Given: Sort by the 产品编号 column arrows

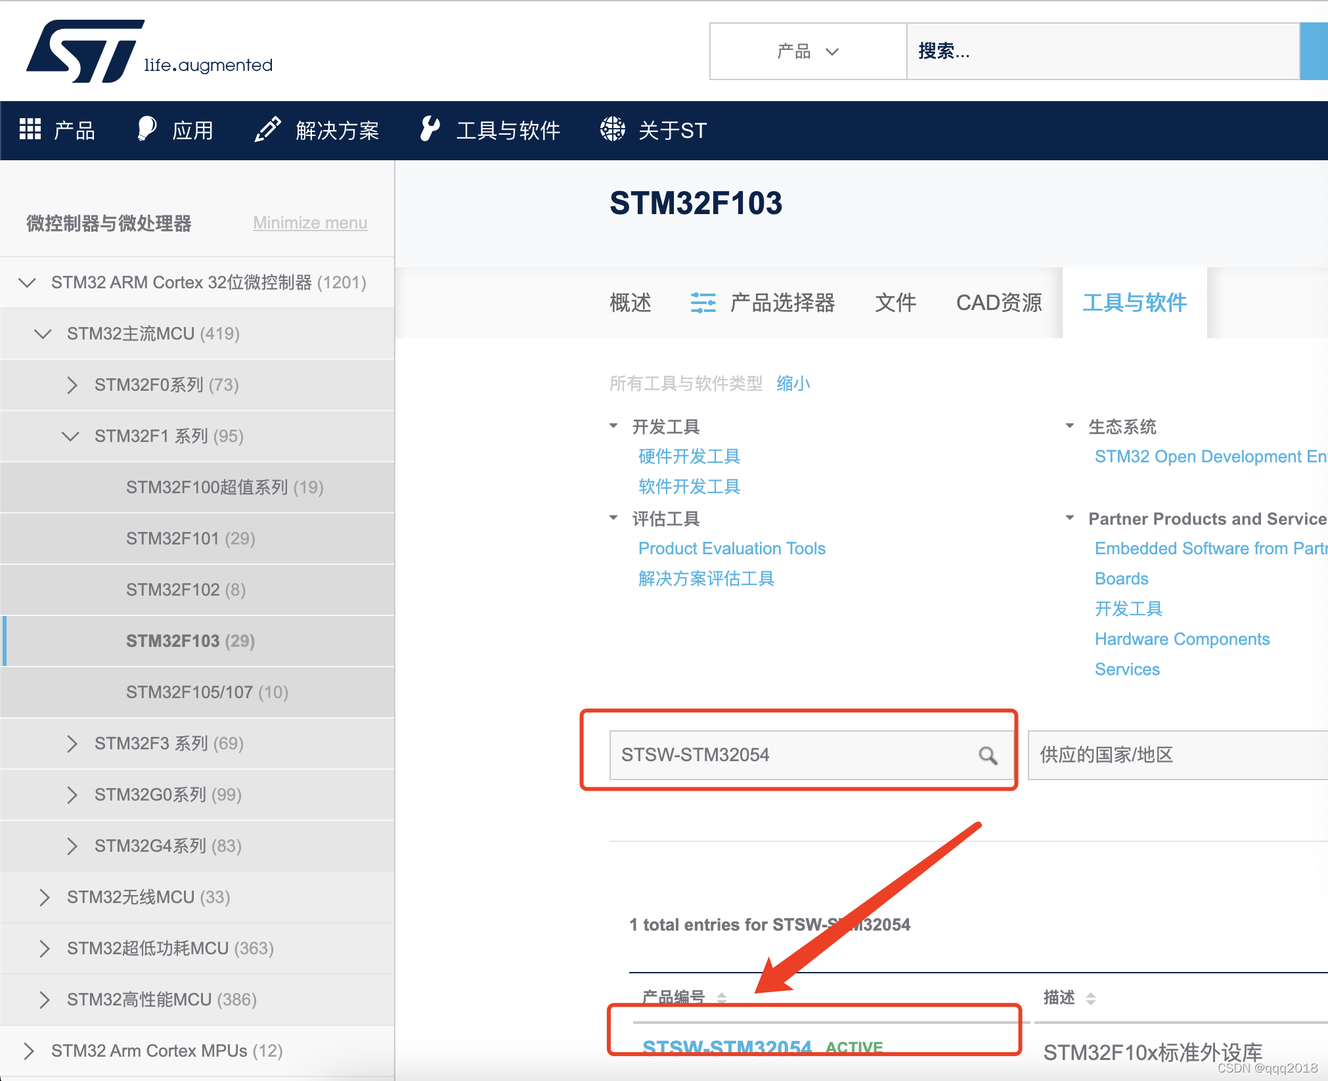Looking at the screenshot, I should pyautogui.click(x=722, y=997).
